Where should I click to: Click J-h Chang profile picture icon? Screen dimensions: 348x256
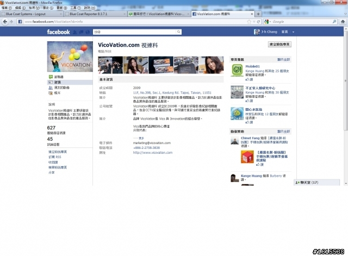(x=257, y=32)
